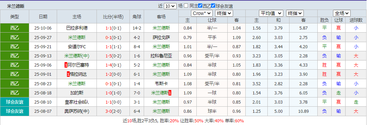The height and width of the screenshot is (125, 369).
Task: Click the 日期 column header
Action: click(x=43, y=17)
